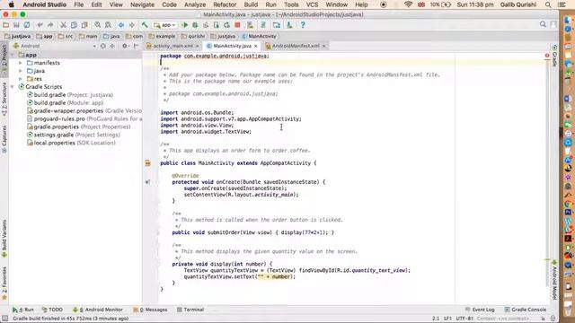The height and width of the screenshot is (323, 575).
Task: Click the Synchronize toolbar icon
Action: [x=27, y=25]
